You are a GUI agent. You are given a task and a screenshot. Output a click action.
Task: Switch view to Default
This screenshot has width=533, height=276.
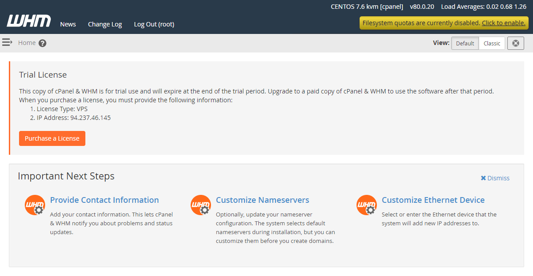465,43
